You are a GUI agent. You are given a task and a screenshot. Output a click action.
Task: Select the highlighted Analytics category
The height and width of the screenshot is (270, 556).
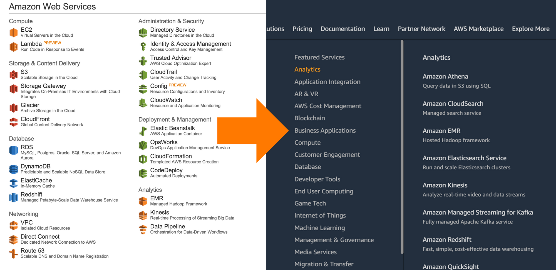[307, 69]
